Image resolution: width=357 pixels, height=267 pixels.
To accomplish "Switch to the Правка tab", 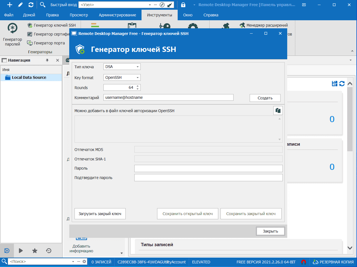I will tap(53, 15).
